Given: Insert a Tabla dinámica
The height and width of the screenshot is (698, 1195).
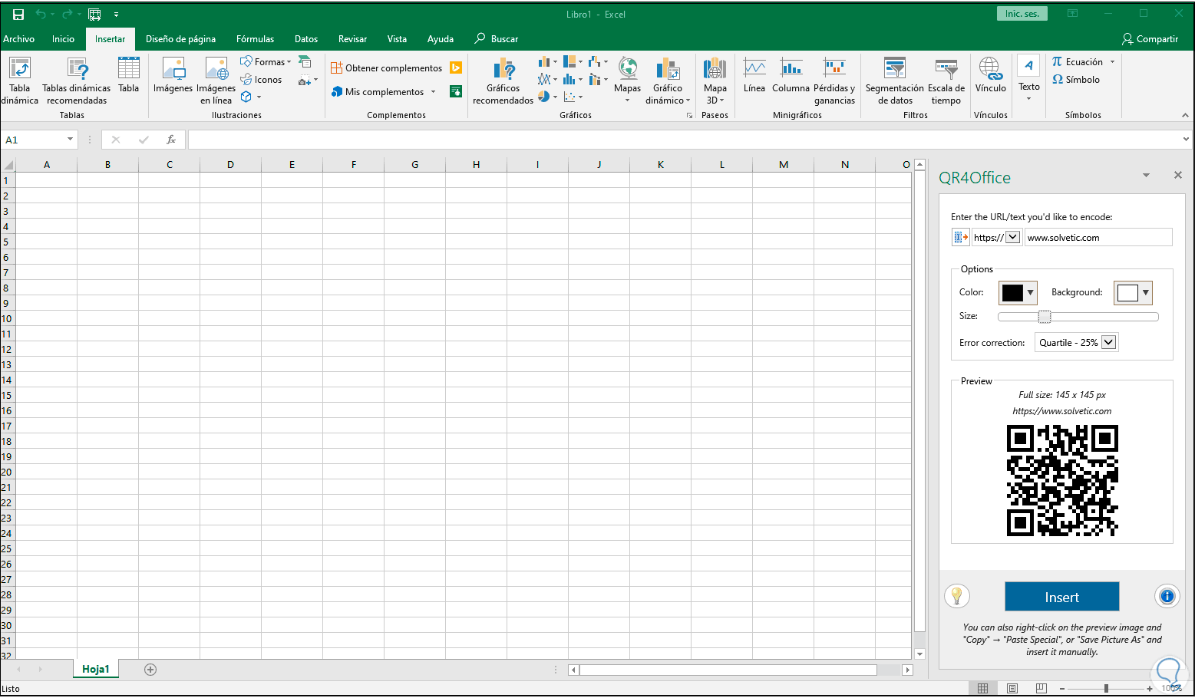Looking at the screenshot, I should click(20, 81).
